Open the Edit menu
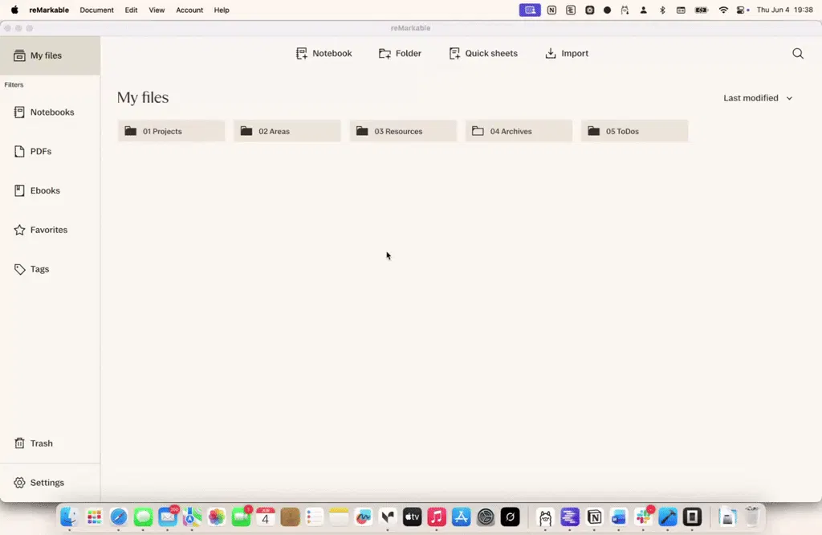 [x=131, y=10]
